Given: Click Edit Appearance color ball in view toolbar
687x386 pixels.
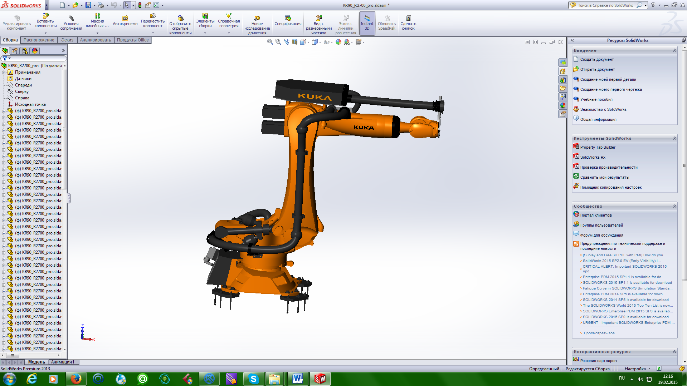Looking at the screenshot, I should 338,42.
